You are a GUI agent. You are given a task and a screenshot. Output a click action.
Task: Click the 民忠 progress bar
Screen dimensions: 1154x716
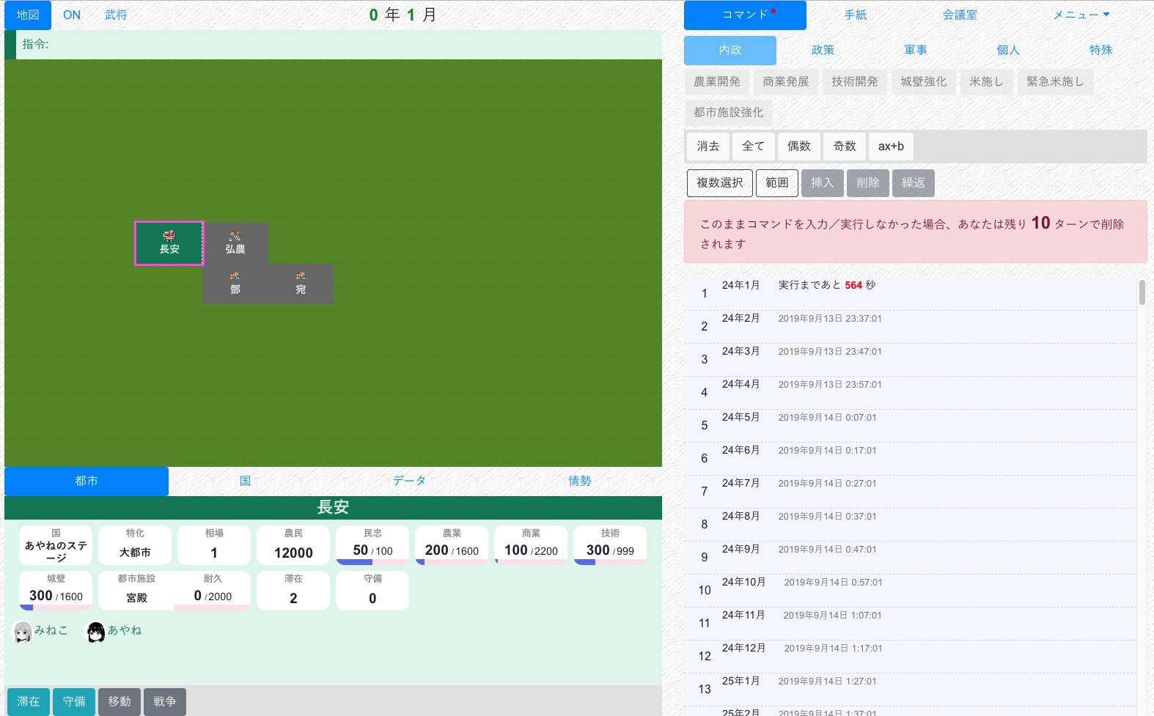click(x=372, y=562)
